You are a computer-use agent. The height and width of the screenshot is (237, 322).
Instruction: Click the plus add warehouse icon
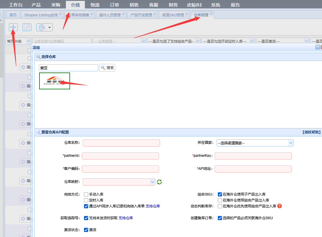(13, 27)
